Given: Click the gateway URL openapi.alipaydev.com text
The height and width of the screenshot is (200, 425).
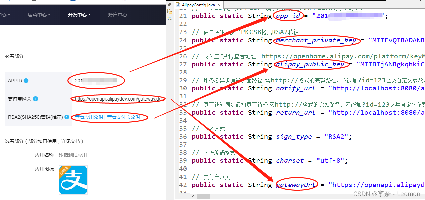Looking at the screenshot, I should pos(118,99).
